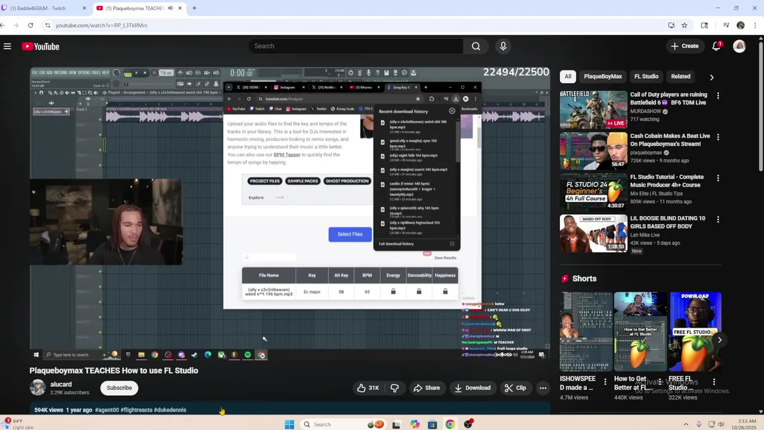Click the Create button
Screen dimensions: 764x430
[x=685, y=46]
